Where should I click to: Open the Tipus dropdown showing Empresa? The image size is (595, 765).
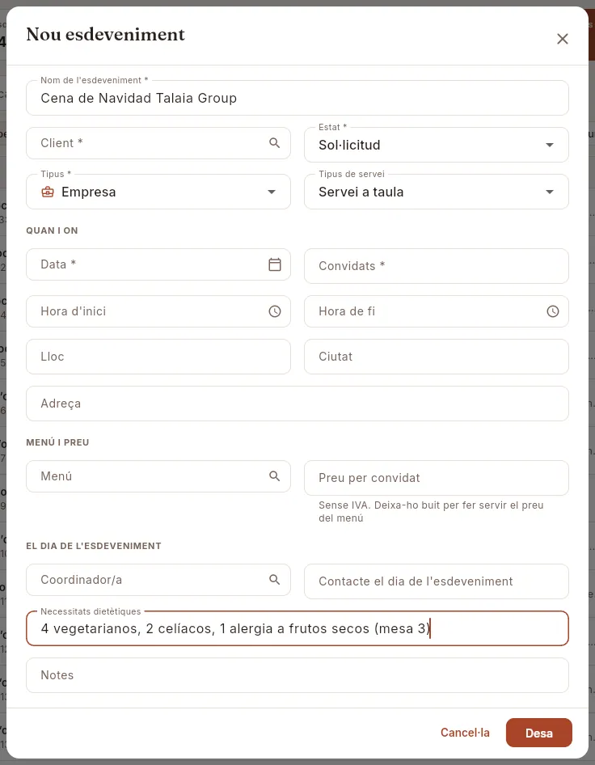pos(158,192)
